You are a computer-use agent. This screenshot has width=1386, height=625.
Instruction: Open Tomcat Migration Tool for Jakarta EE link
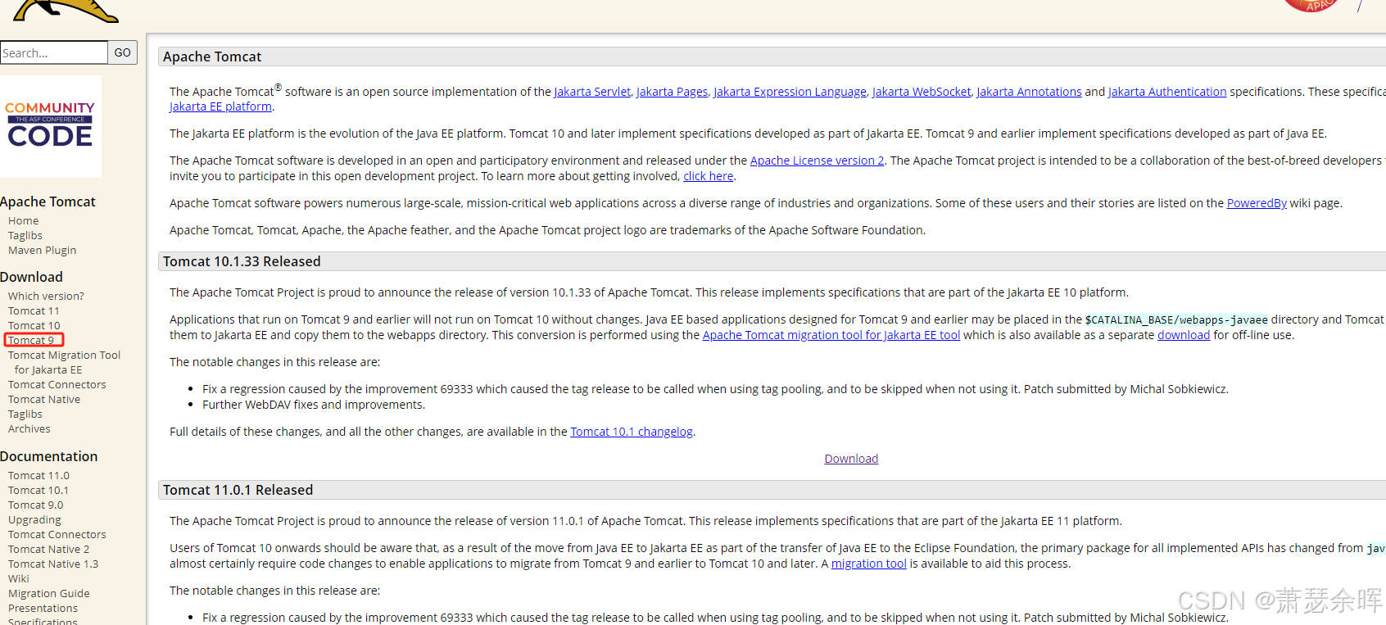pyautogui.click(x=64, y=363)
